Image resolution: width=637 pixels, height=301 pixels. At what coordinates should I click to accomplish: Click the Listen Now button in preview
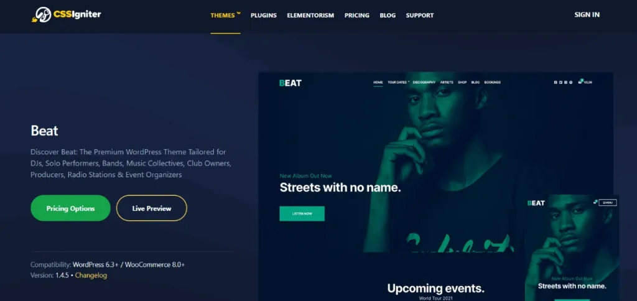302,214
